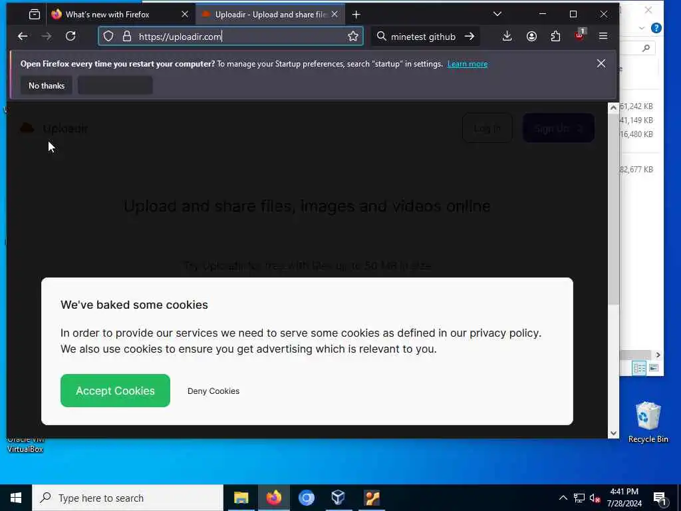Follow the Learn more link
This screenshot has height=511, width=681.
click(x=468, y=64)
